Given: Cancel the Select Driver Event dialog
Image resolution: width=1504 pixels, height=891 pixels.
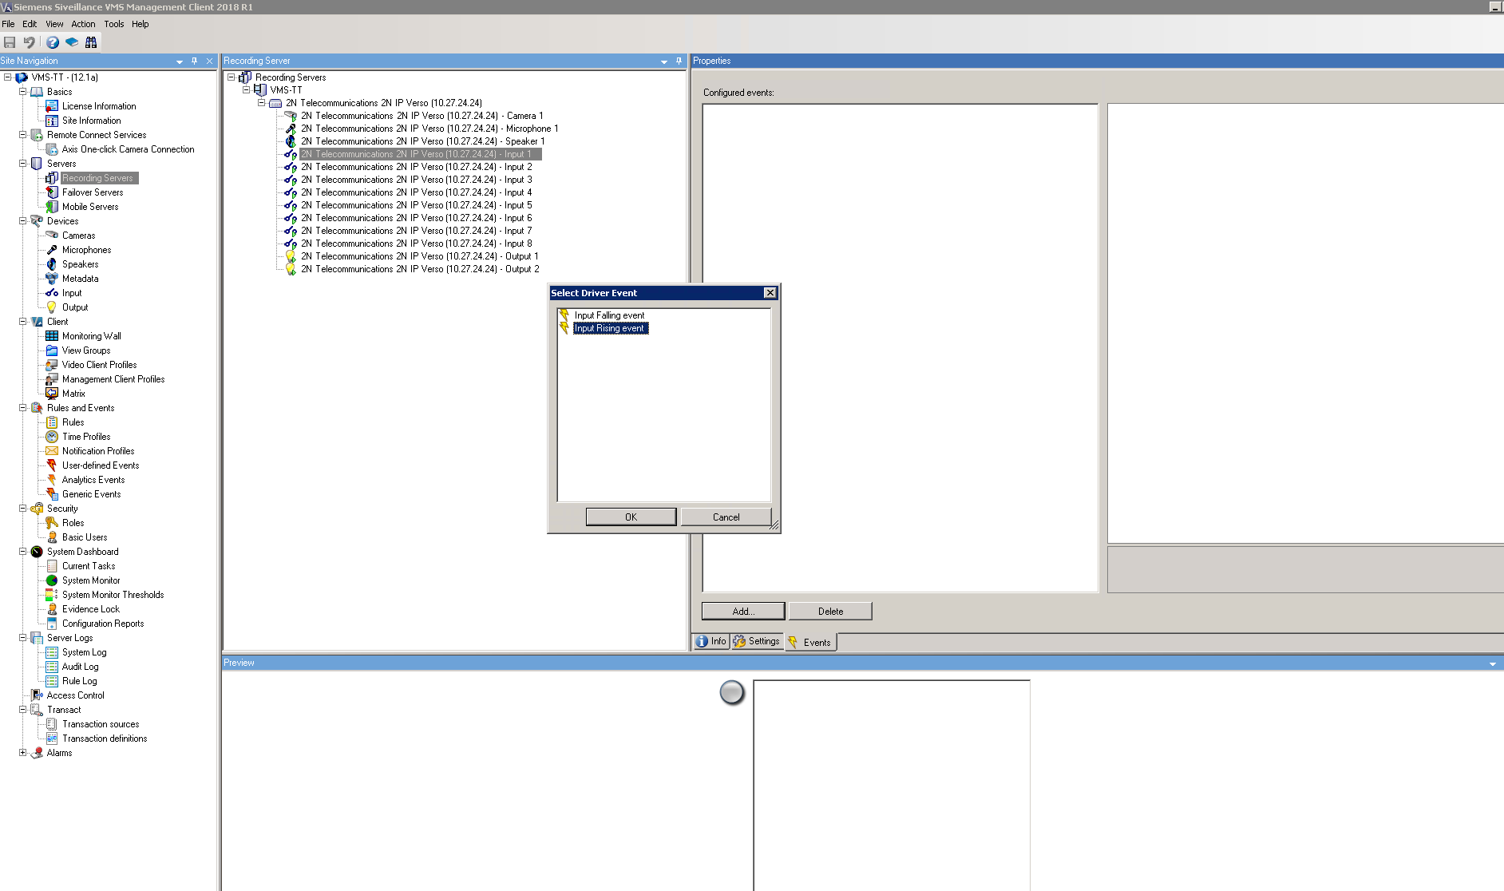Looking at the screenshot, I should (x=726, y=517).
